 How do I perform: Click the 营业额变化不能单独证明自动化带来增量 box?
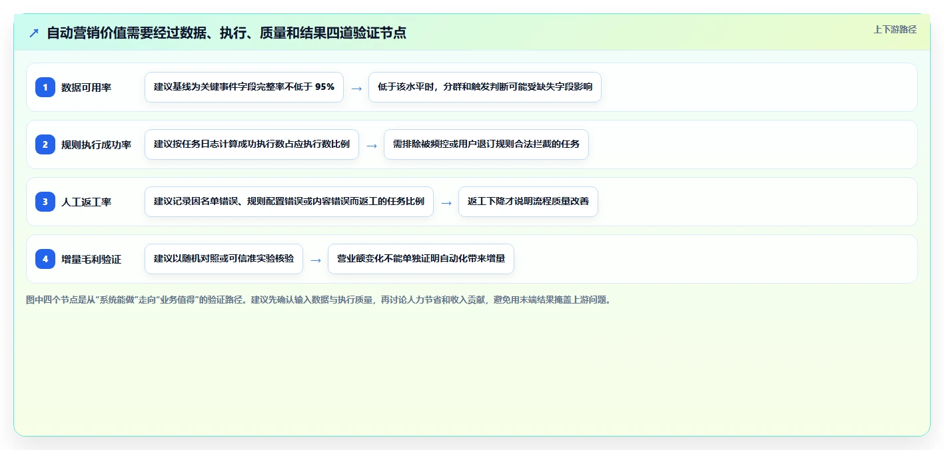[x=421, y=259]
